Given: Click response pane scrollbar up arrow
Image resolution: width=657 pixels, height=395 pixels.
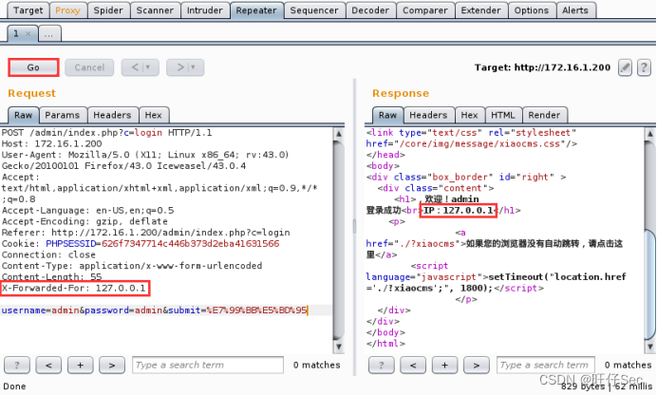Looking at the screenshot, I should 649,134.
